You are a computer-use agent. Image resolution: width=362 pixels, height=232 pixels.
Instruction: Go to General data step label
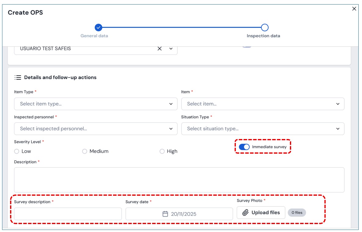[x=94, y=36]
